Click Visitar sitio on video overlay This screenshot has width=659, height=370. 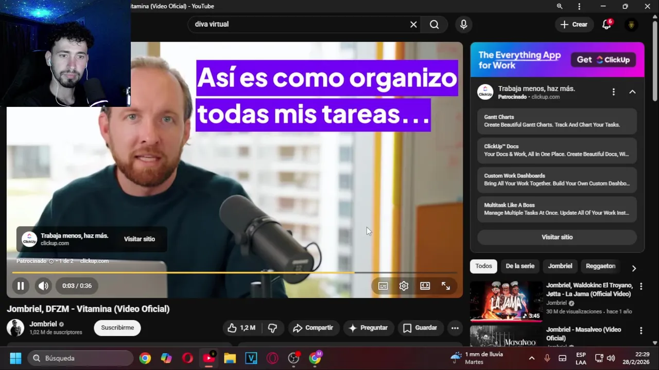click(140, 239)
